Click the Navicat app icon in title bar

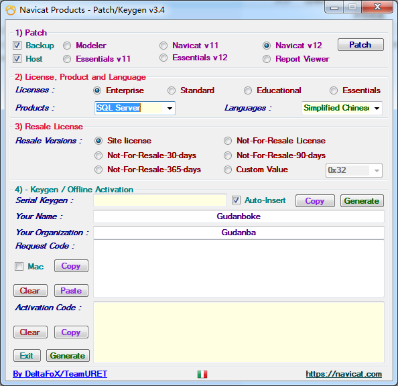click(x=11, y=10)
